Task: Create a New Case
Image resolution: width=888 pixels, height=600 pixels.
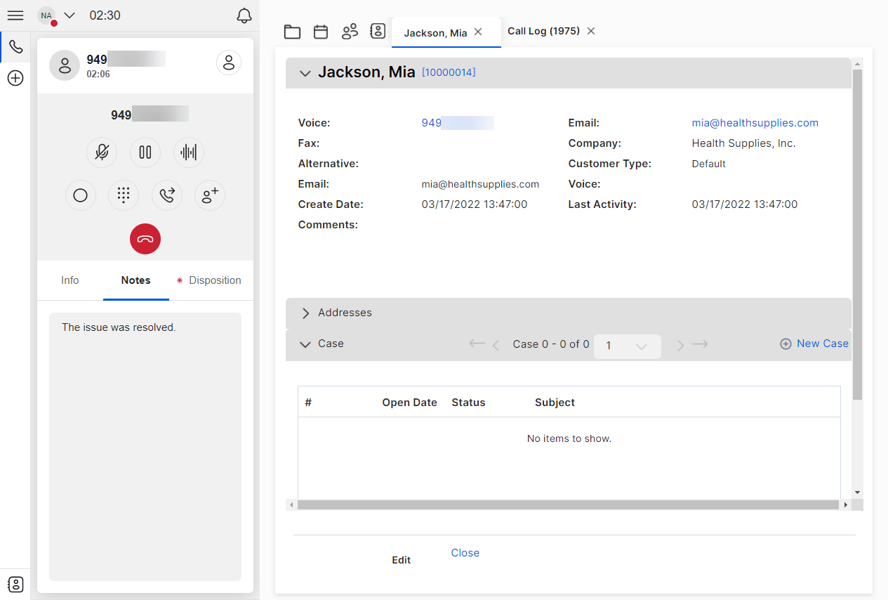Action: [814, 344]
